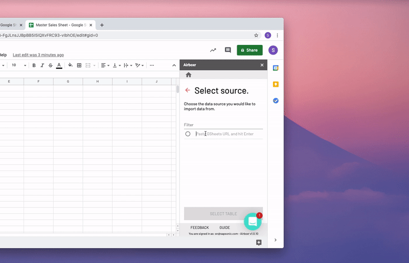Close the Master Sales Sheet tab
Screen dimensions: 409x263
(91, 25)
